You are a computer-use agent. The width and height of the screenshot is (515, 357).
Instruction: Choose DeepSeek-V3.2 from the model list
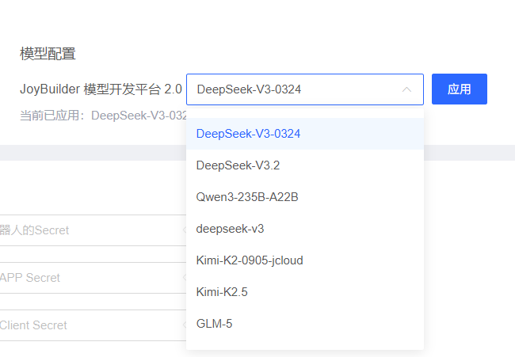pos(305,165)
